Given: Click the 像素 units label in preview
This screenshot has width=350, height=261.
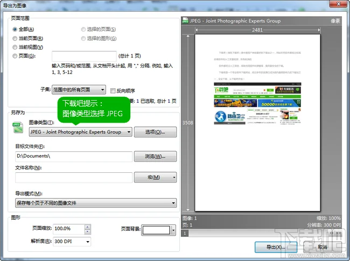Looking at the screenshot, I should point(335,21).
